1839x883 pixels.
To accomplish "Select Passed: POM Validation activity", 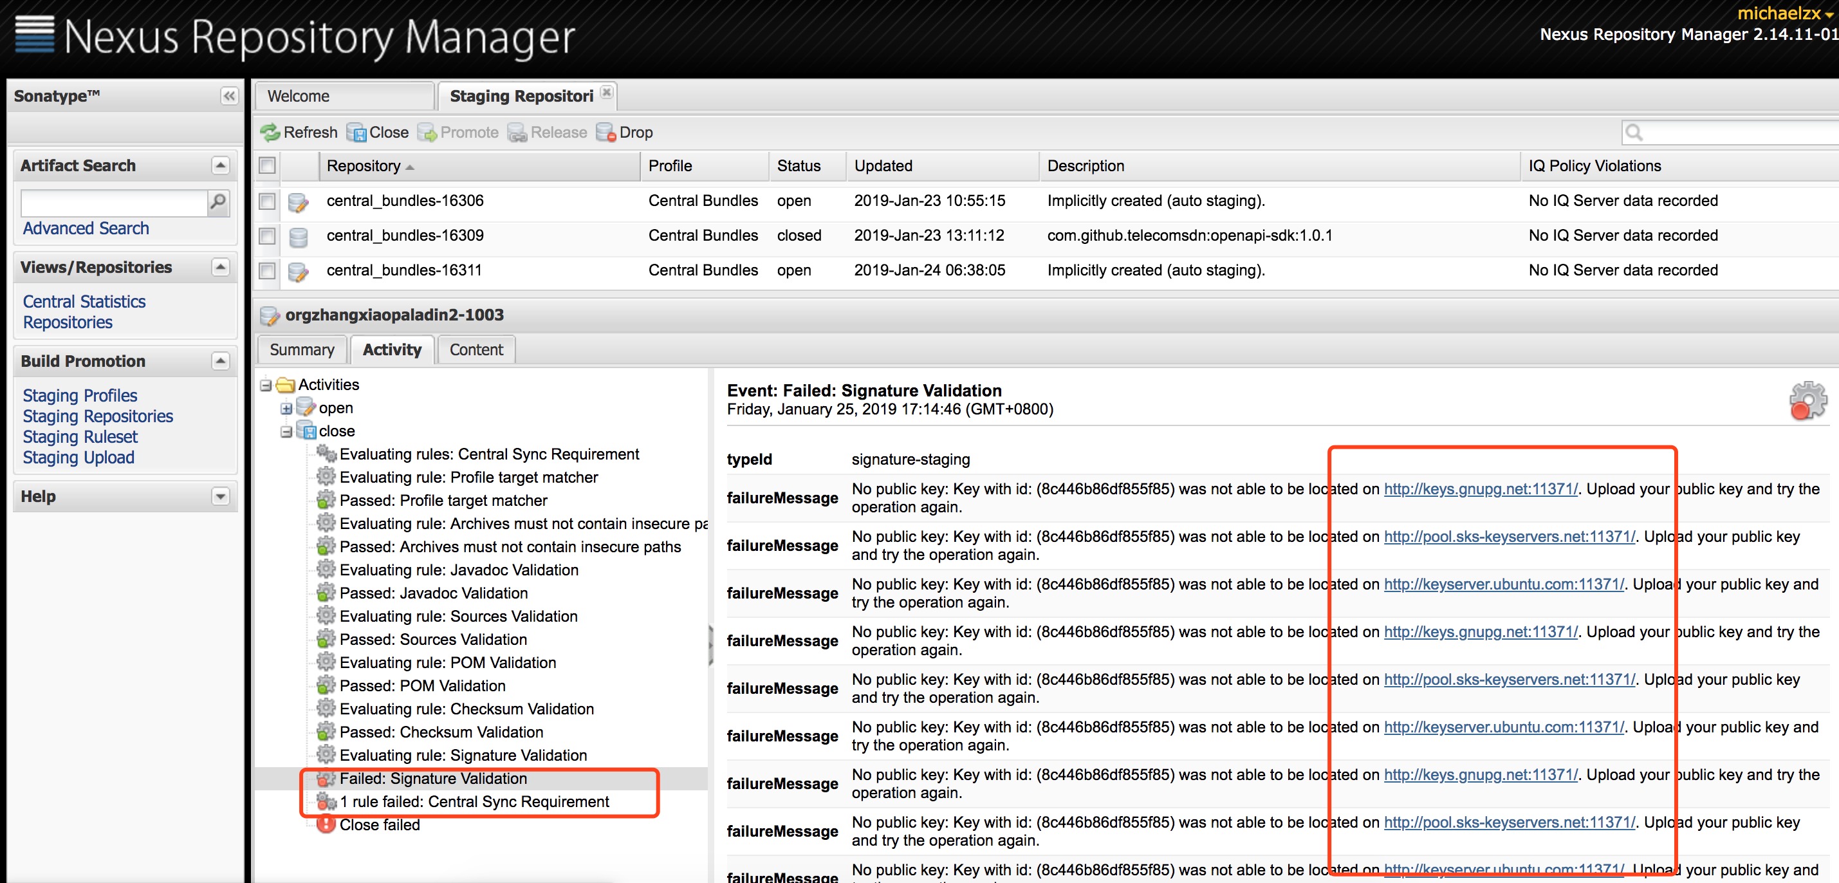I will (x=423, y=686).
